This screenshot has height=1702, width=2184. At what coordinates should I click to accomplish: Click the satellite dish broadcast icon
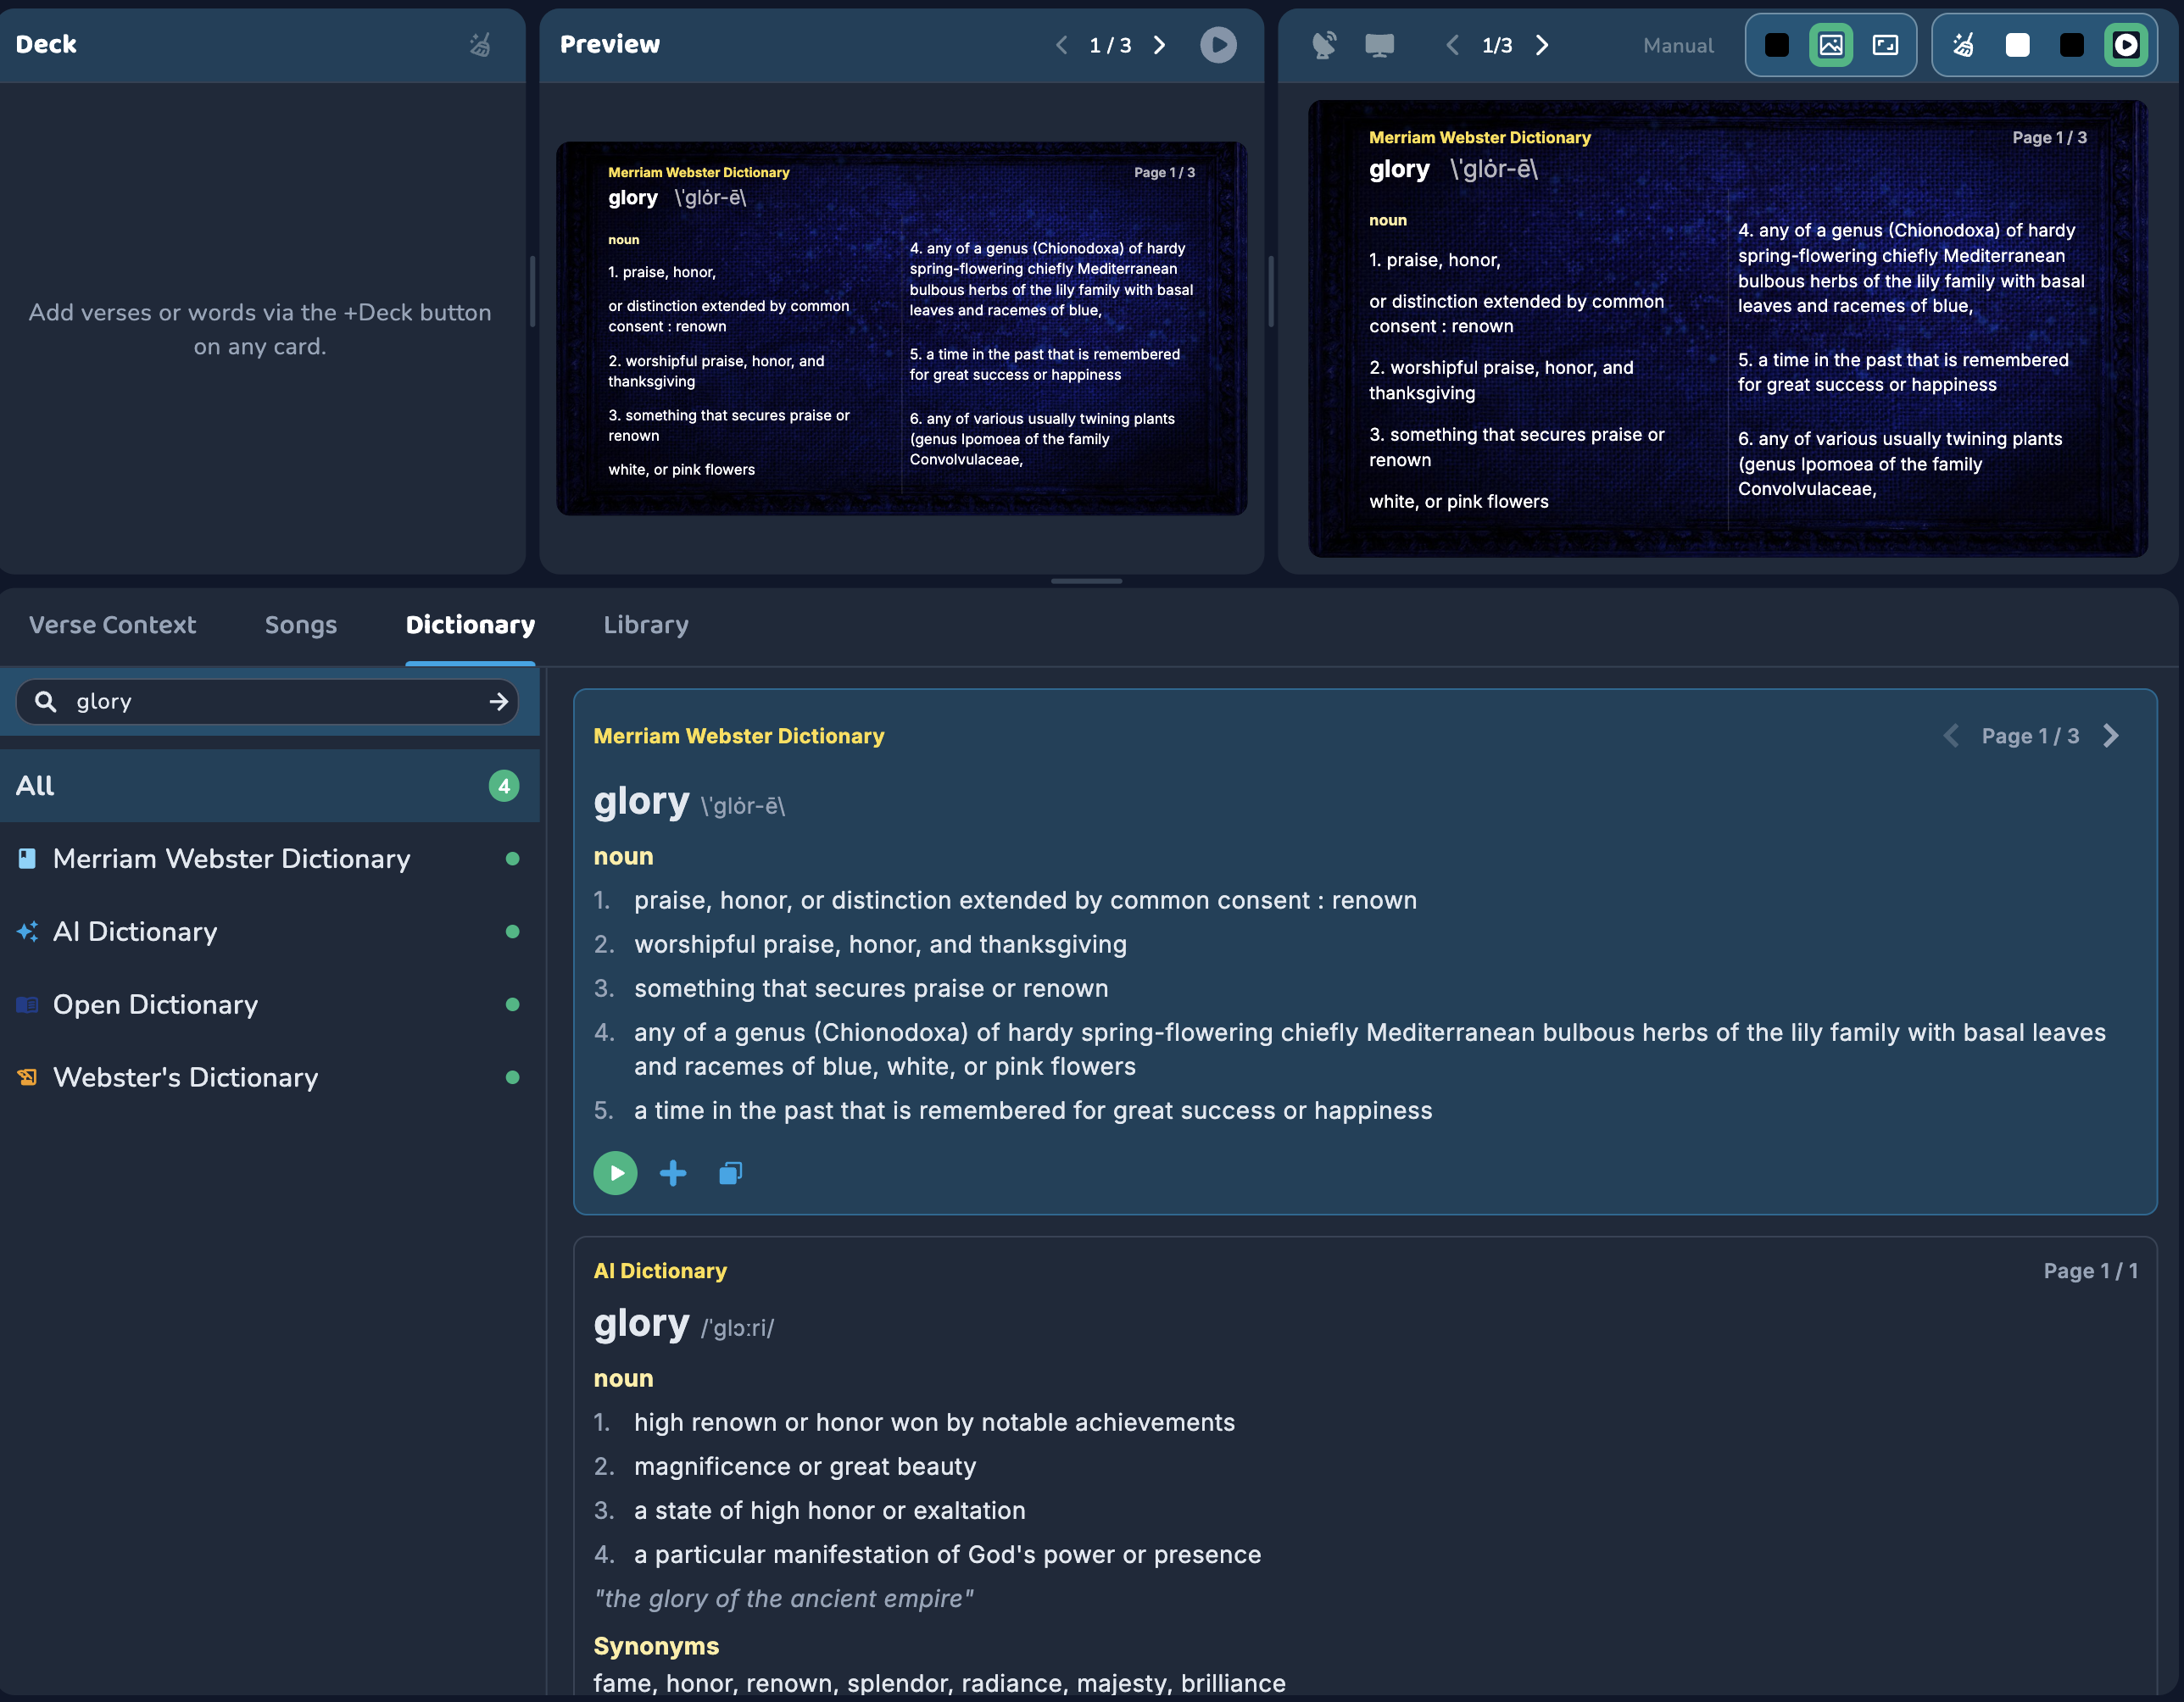pos(1325,45)
